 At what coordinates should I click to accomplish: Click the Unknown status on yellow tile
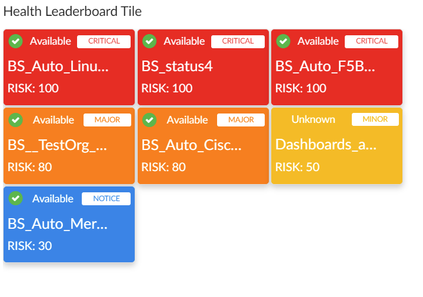(x=313, y=119)
